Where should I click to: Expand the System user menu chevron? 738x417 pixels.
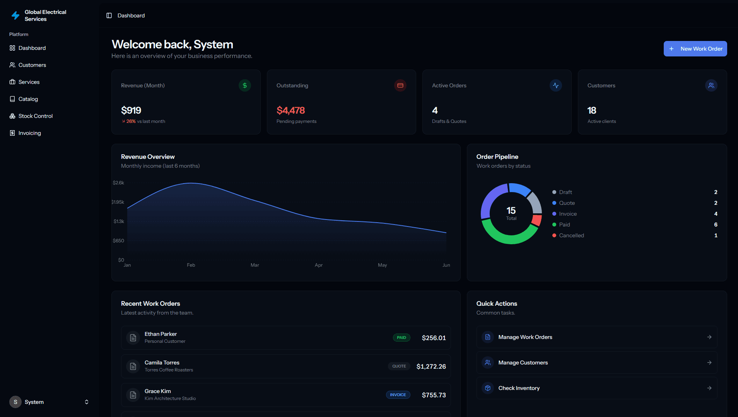[87, 402]
